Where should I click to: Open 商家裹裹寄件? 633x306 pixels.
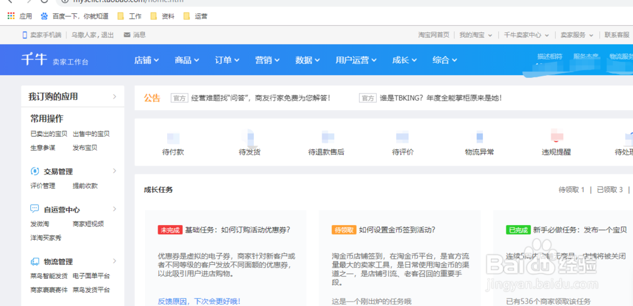49,290
